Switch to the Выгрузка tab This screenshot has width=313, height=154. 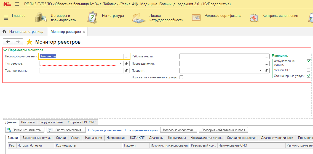click(x=28, y=122)
